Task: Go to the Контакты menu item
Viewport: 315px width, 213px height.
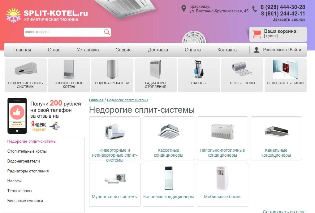Action: click(x=227, y=50)
